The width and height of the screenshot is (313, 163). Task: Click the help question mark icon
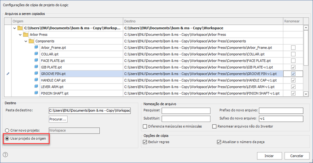click(x=6, y=155)
